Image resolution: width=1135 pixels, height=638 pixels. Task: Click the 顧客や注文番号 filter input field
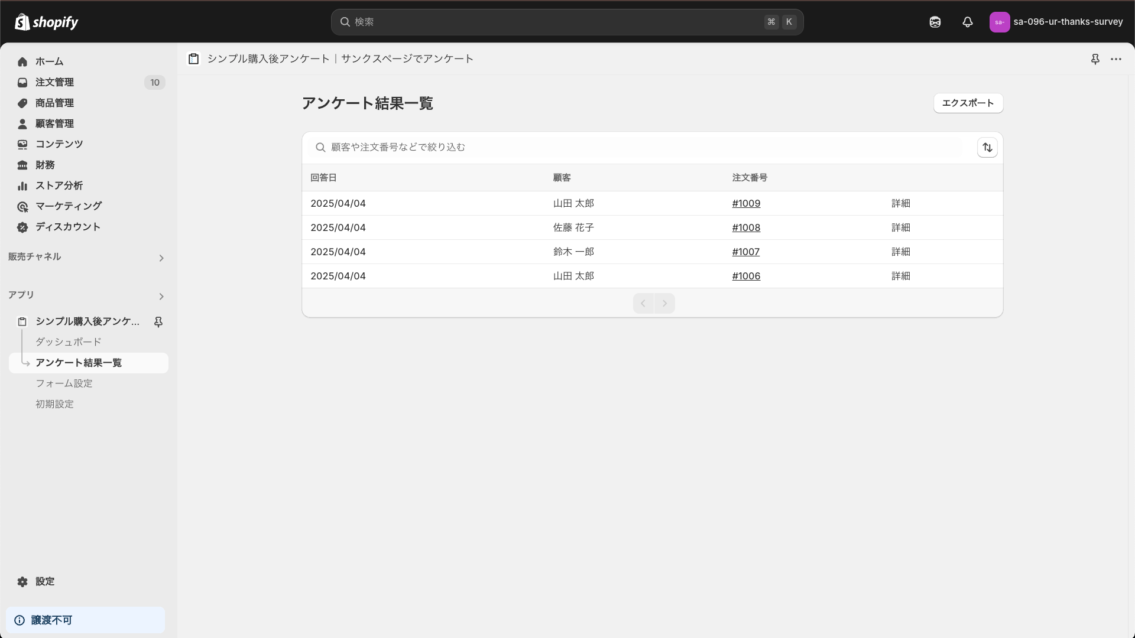532,147
